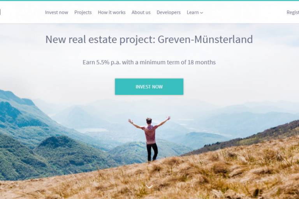Click the blank header area right of Learn
Image resolution: width=299 pixels, height=199 pixels.
point(244,12)
